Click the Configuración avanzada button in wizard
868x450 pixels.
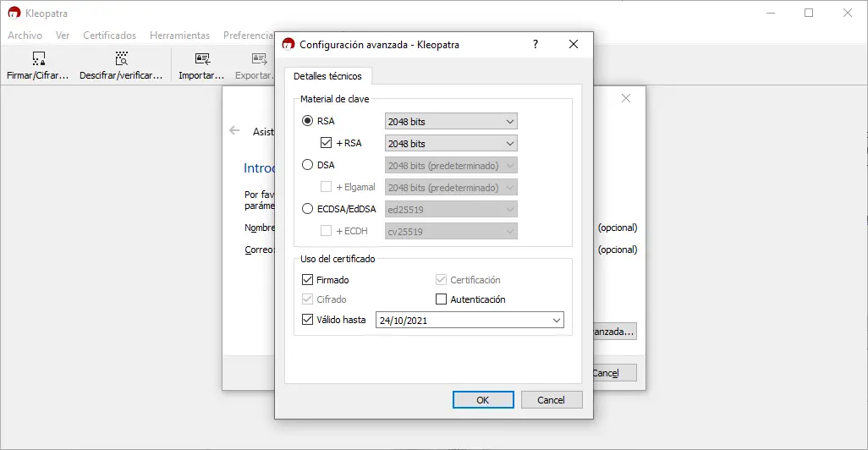614,332
